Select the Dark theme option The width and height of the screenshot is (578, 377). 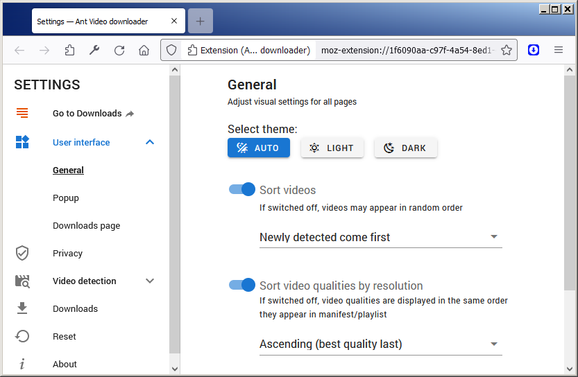tap(405, 148)
